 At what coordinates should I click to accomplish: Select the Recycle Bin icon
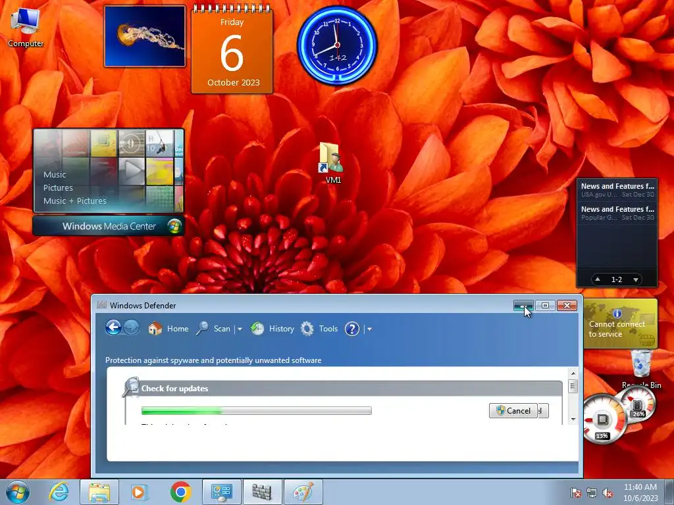point(641,370)
